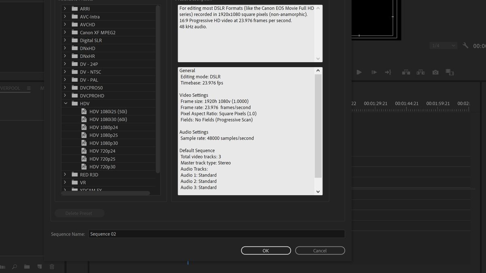Click the VERPOOL panel tab

click(x=10, y=88)
